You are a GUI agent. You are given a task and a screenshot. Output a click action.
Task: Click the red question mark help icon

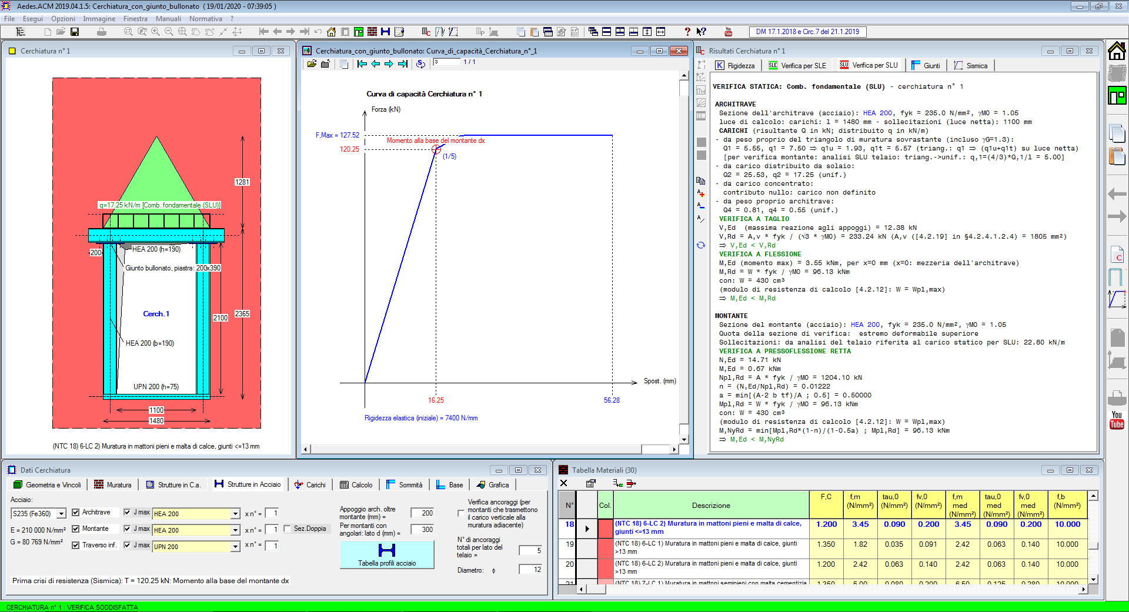[x=687, y=32]
